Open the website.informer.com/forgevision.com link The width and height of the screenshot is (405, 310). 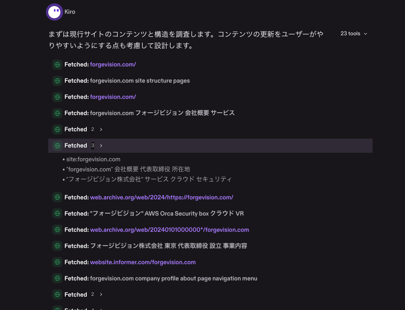click(143, 262)
